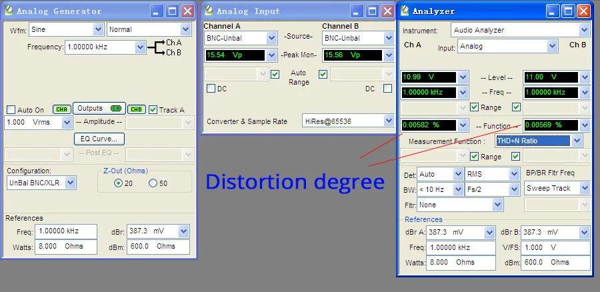Edit the generator dBm 600.0 Ohms field

(158, 247)
